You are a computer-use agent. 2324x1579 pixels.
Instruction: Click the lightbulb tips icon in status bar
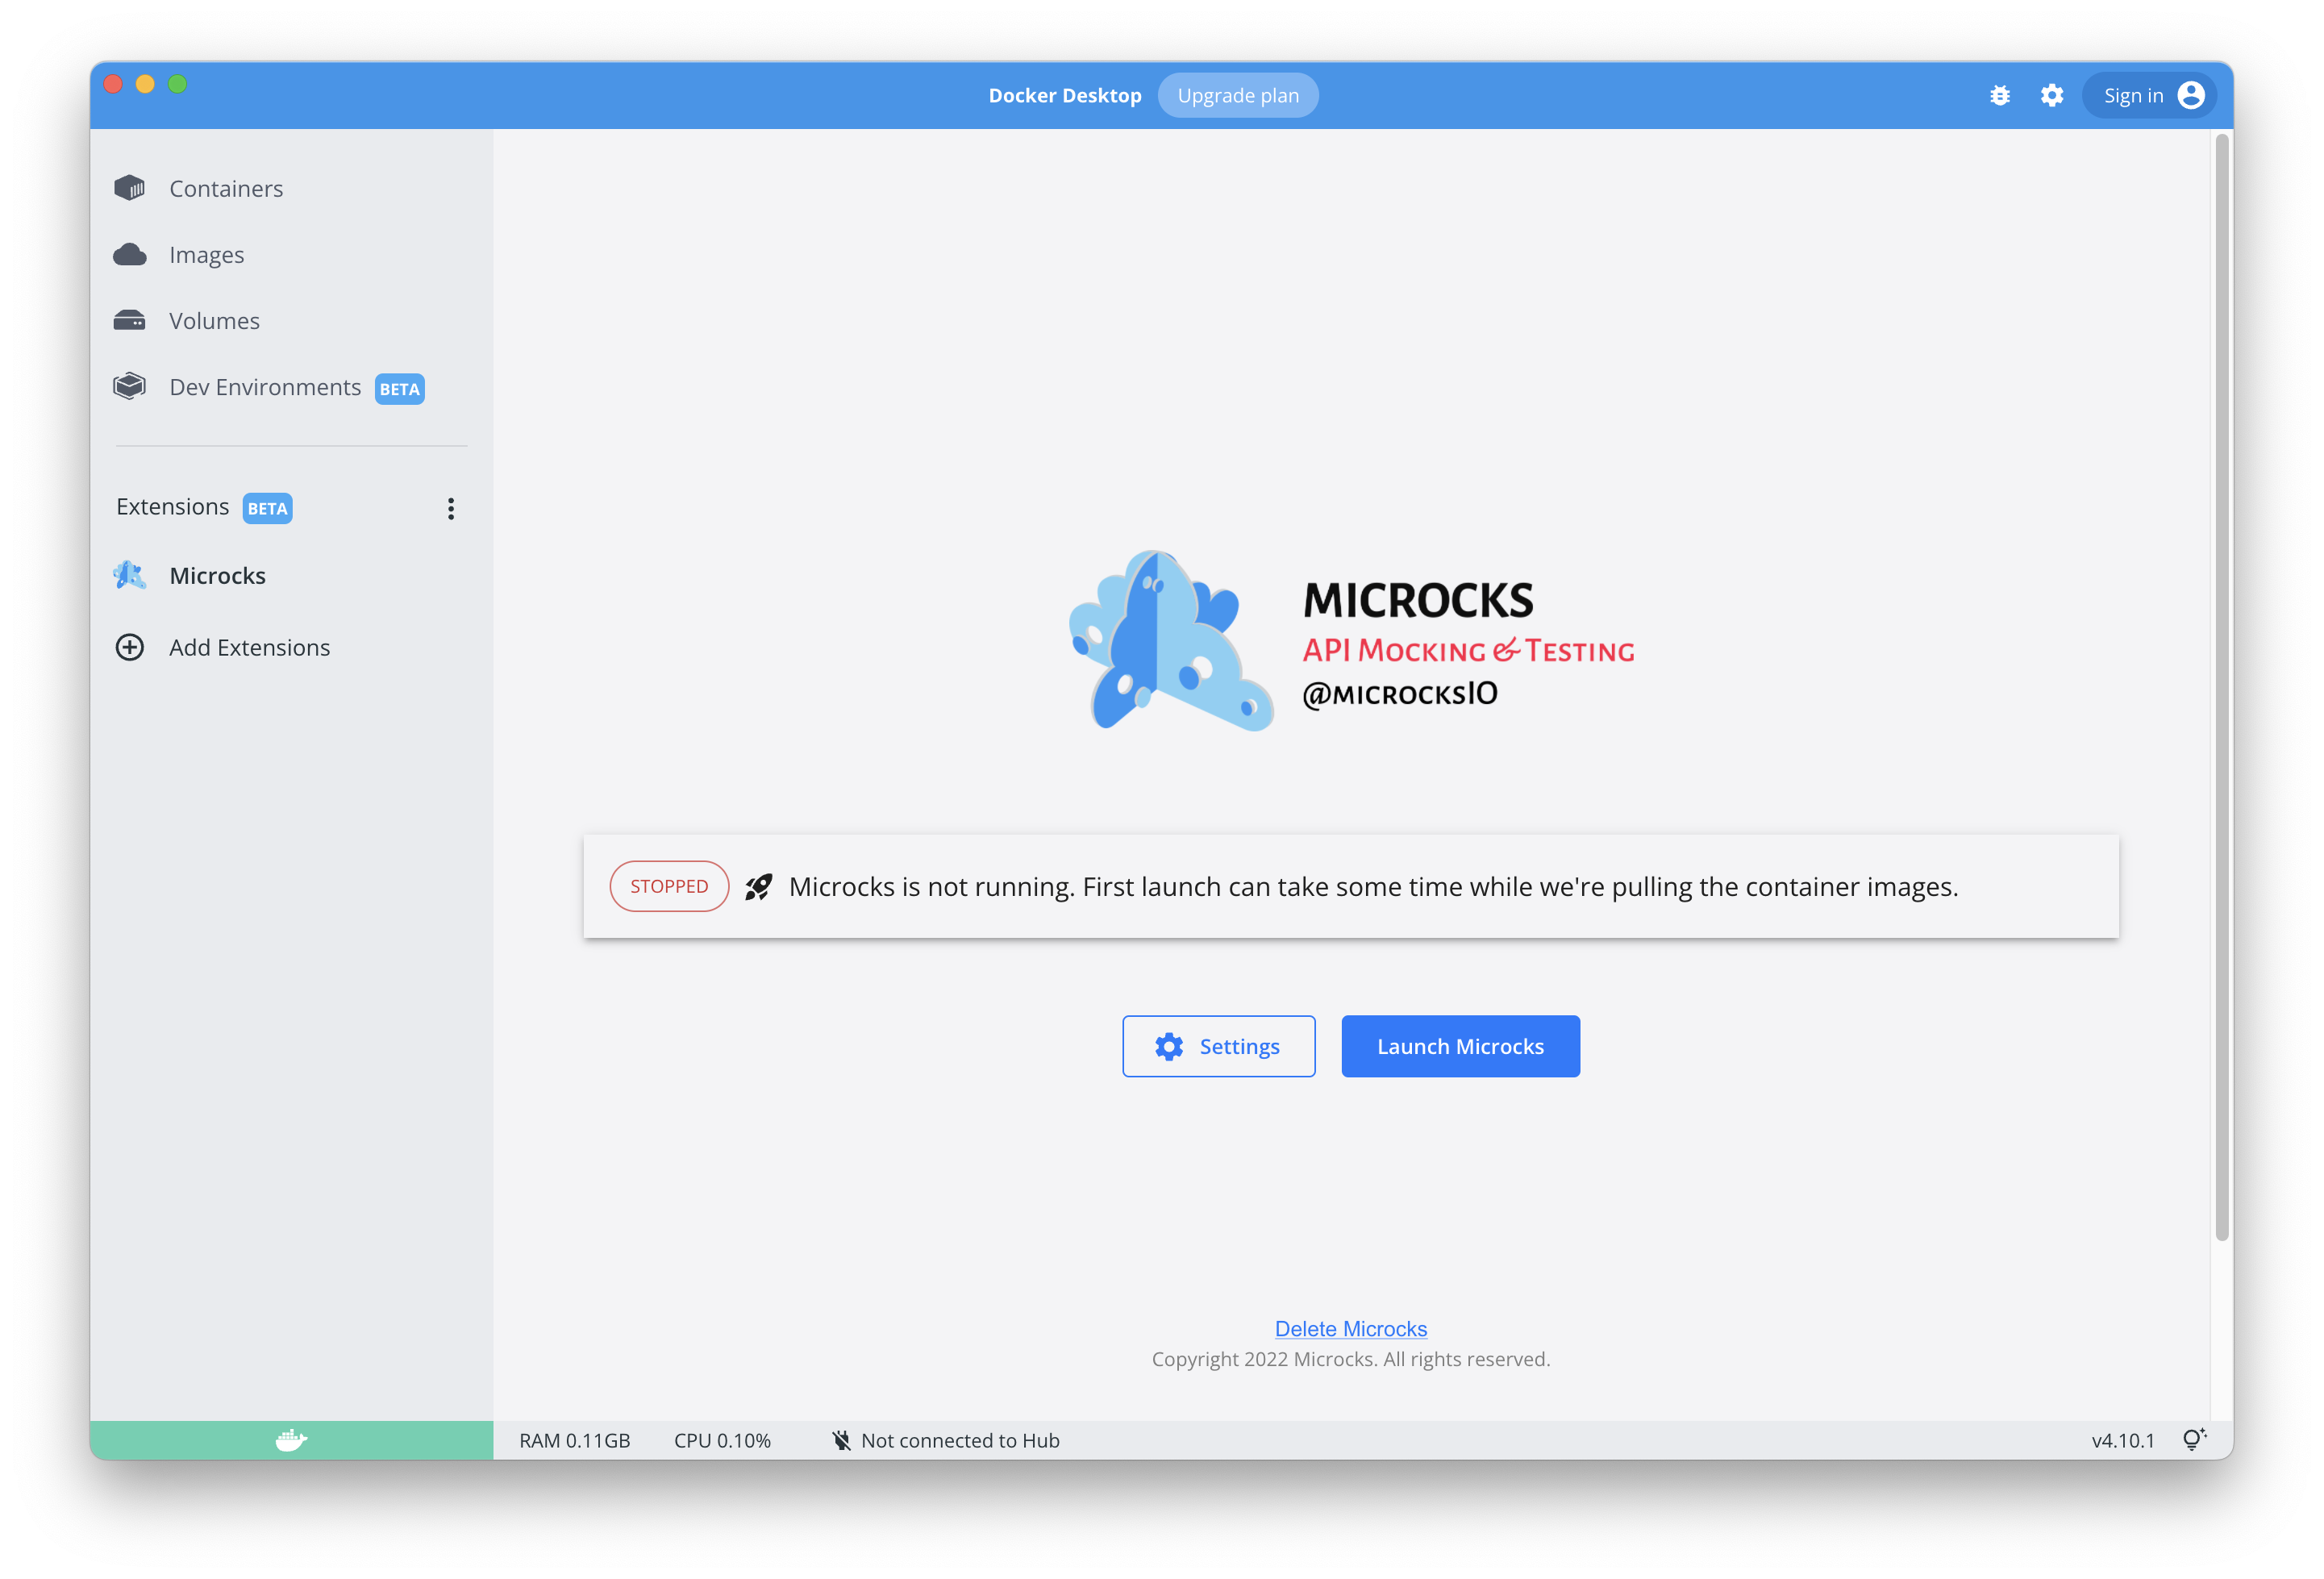pyautogui.click(x=2193, y=1440)
